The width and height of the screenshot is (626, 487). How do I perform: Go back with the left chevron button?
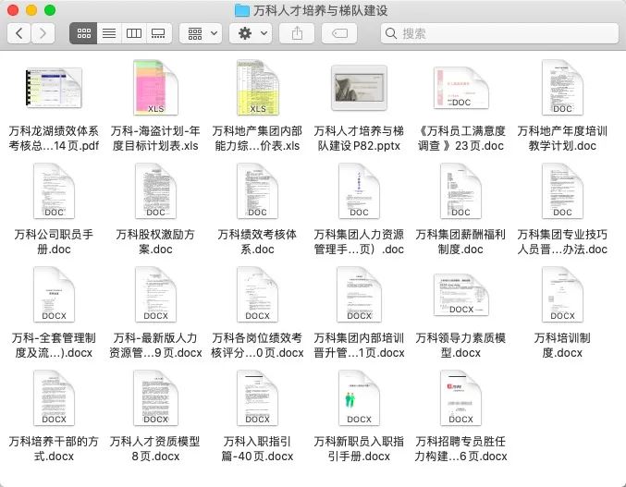tap(18, 33)
